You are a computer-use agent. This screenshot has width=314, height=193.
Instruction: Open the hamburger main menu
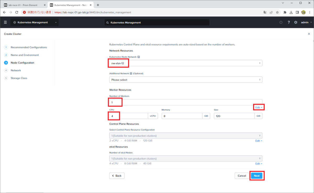pos(5,23)
